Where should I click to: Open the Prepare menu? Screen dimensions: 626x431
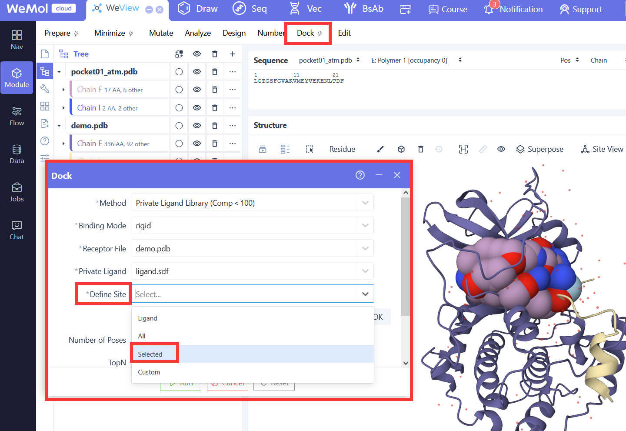61,33
